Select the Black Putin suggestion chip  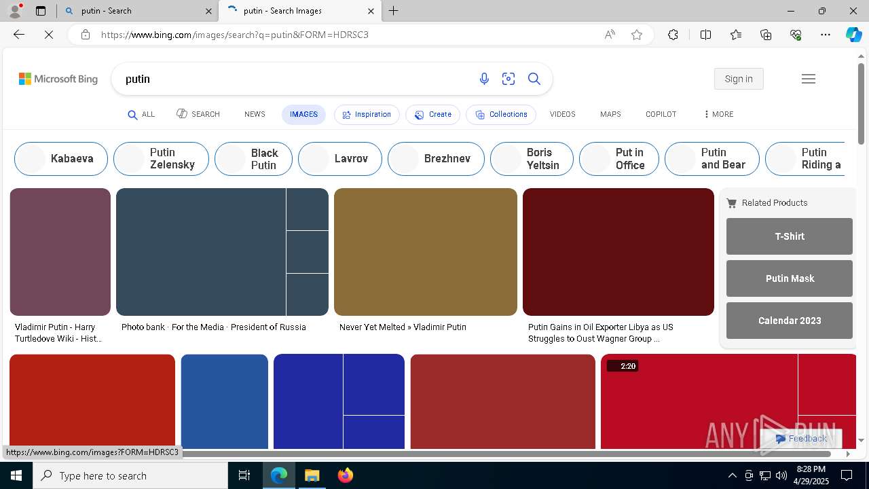point(253,158)
